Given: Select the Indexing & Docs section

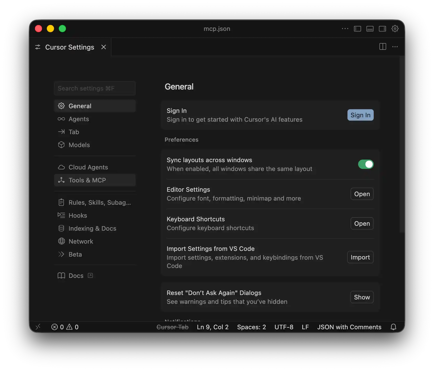Looking at the screenshot, I should click(x=92, y=228).
